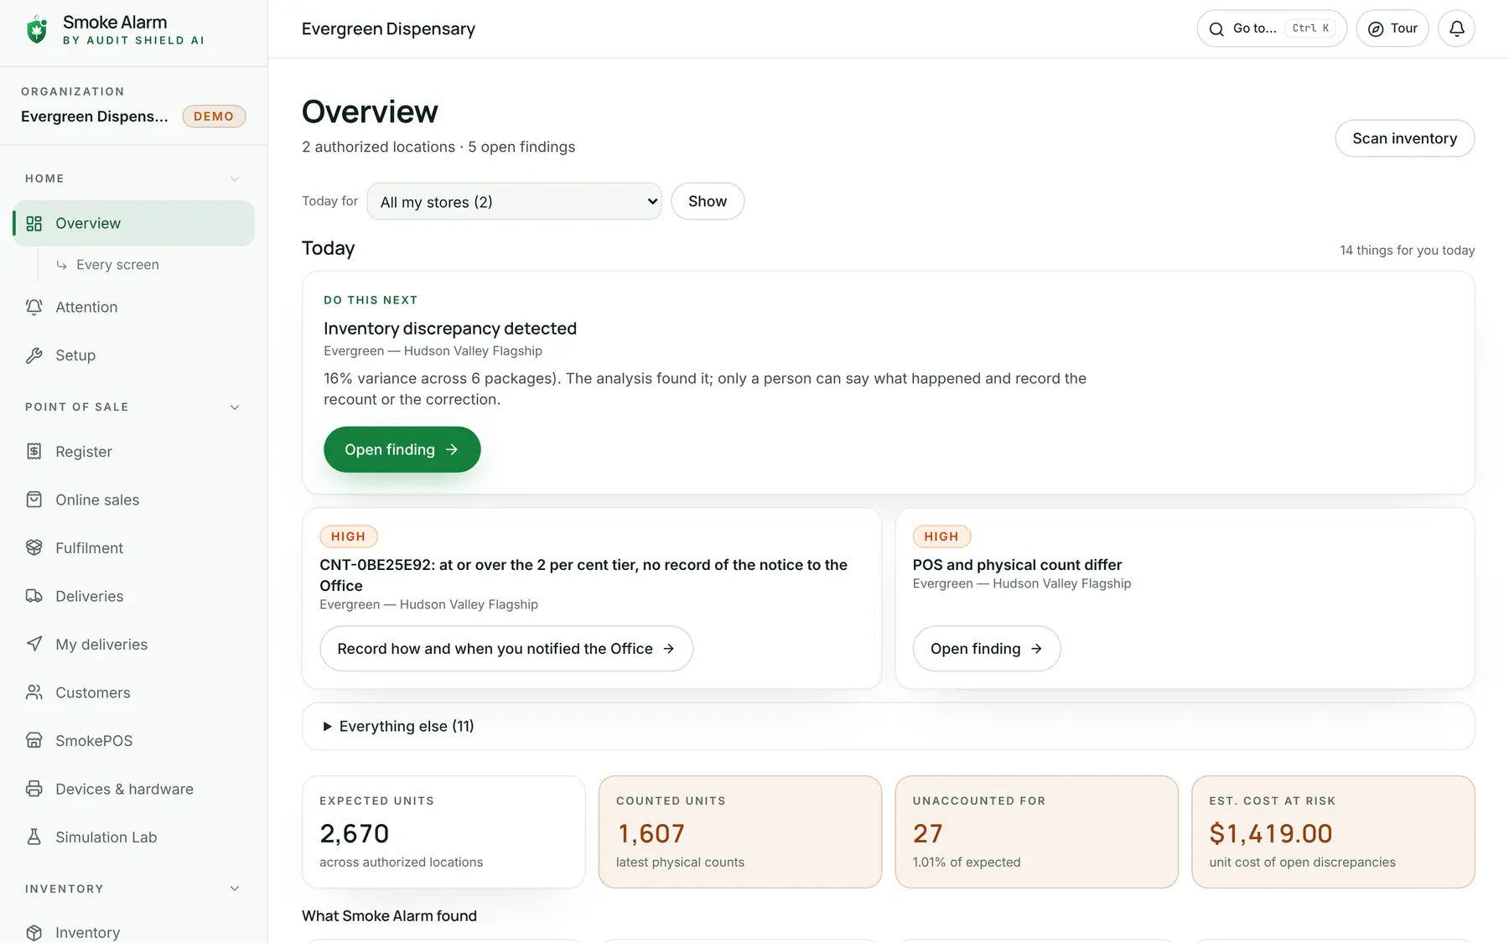Click the Counted Units card
This screenshot has width=1509, height=943.
tap(740, 832)
